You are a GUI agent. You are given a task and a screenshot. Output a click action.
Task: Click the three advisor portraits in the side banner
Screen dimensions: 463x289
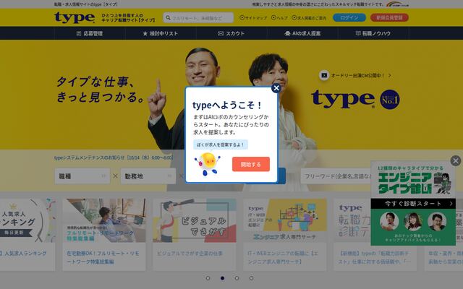click(x=413, y=222)
